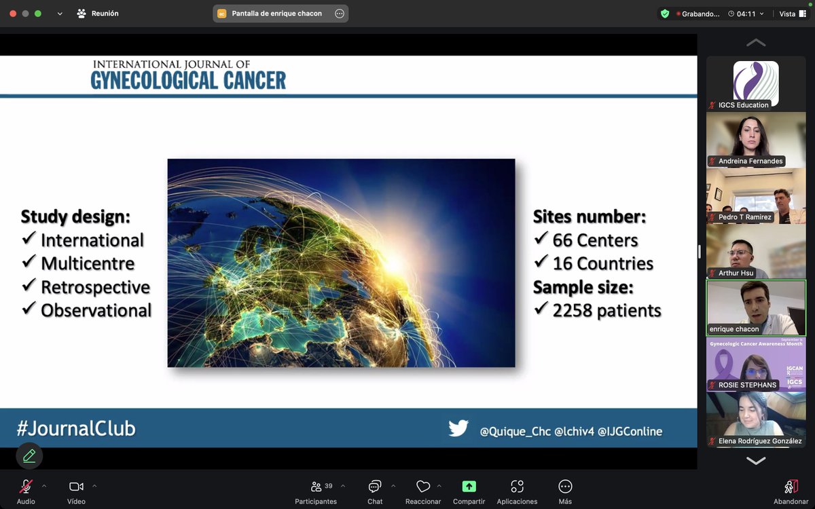Select Andreina Fernandes video tile
This screenshot has width=815, height=509.
tap(756, 140)
